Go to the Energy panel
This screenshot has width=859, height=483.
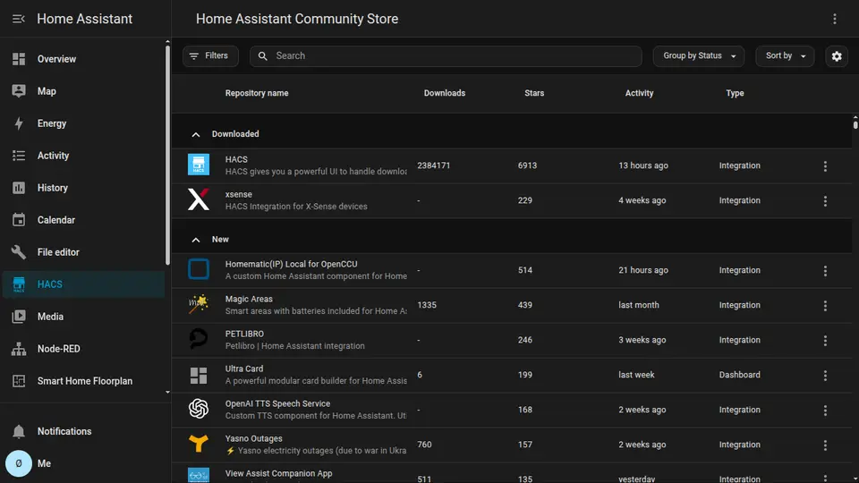(x=83, y=123)
